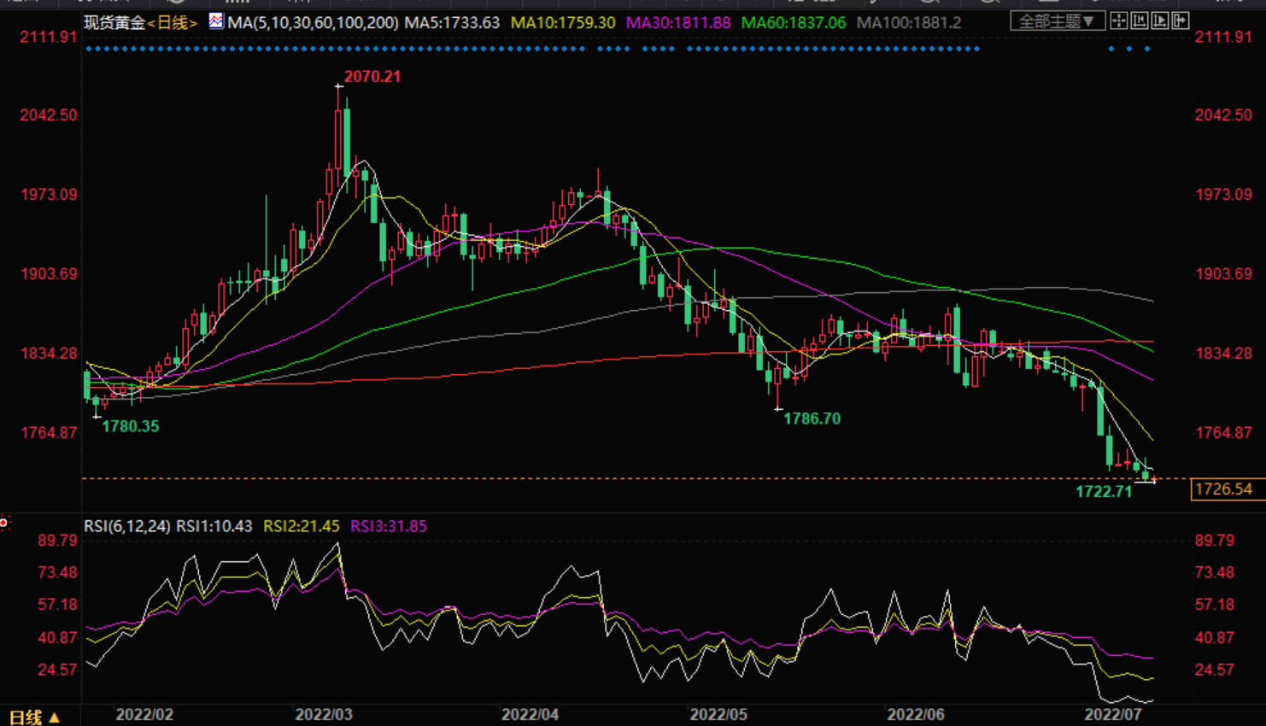Click the 1722.71 low price label
This screenshot has width=1266, height=726.
(1103, 491)
